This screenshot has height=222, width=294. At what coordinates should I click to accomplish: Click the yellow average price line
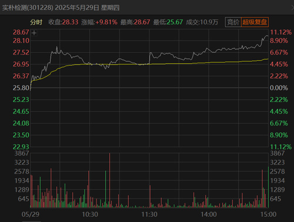176,63
